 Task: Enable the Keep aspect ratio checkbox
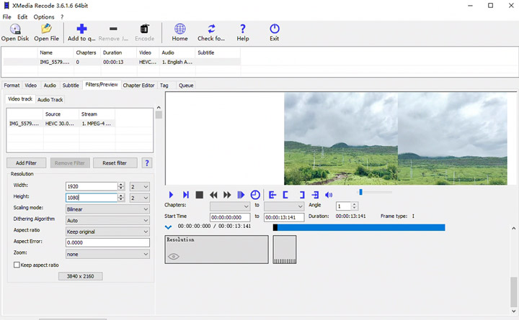tap(17, 265)
